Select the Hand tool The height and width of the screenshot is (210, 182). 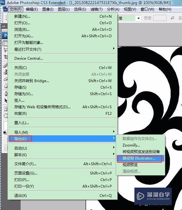[6, 115]
